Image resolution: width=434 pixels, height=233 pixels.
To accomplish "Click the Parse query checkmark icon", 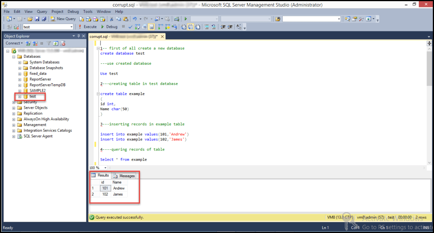I will pos(130,27).
